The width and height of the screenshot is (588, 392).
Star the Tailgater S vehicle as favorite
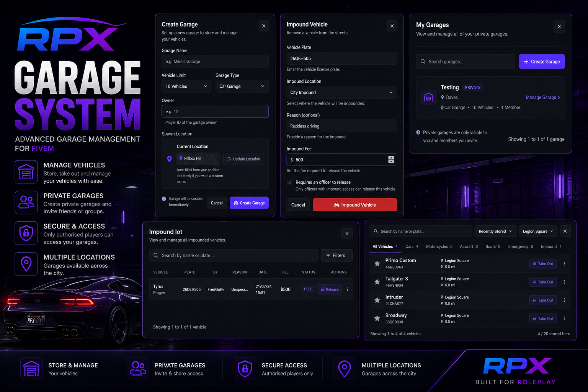click(377, 282)
